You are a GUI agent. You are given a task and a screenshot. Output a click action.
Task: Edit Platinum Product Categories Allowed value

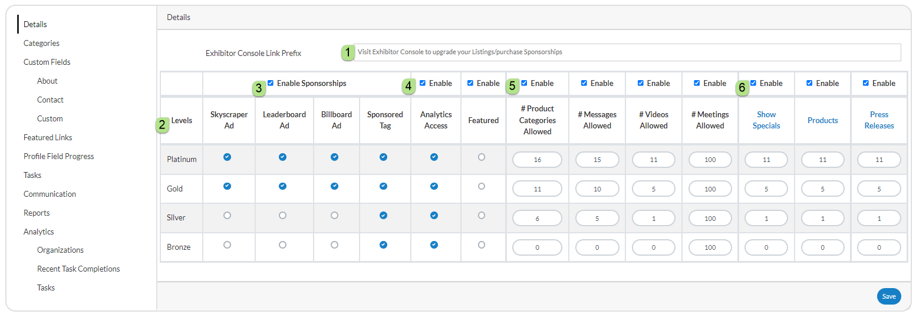click(538, 160)
